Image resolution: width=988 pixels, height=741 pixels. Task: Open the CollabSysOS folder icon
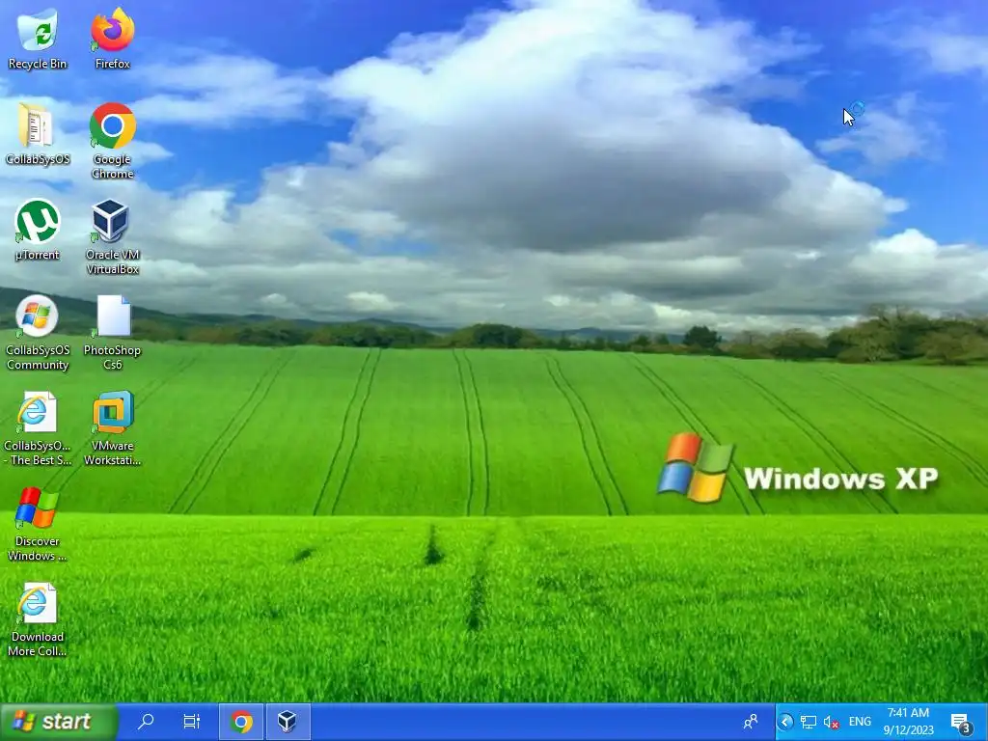(x=38, y=133)
